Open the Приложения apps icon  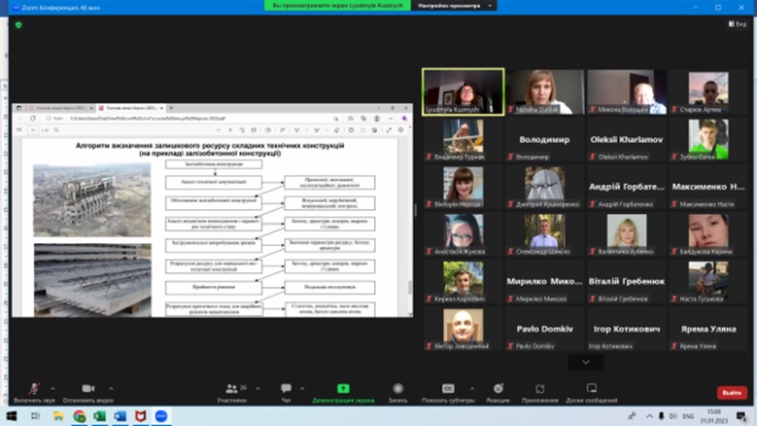click(540, 389)
